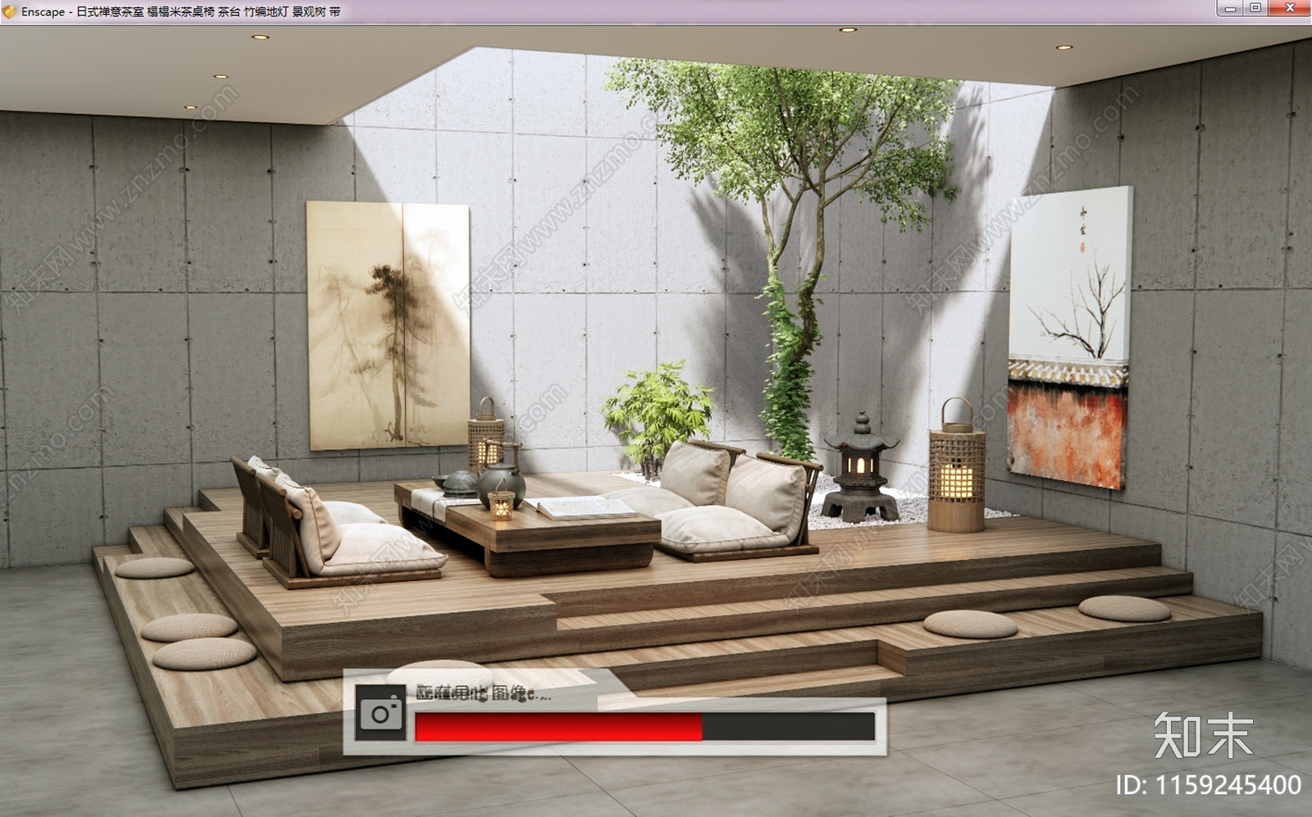
Task: Click the export status text beside camera icon
Action: pyautogui.click(x=484, y=694)
